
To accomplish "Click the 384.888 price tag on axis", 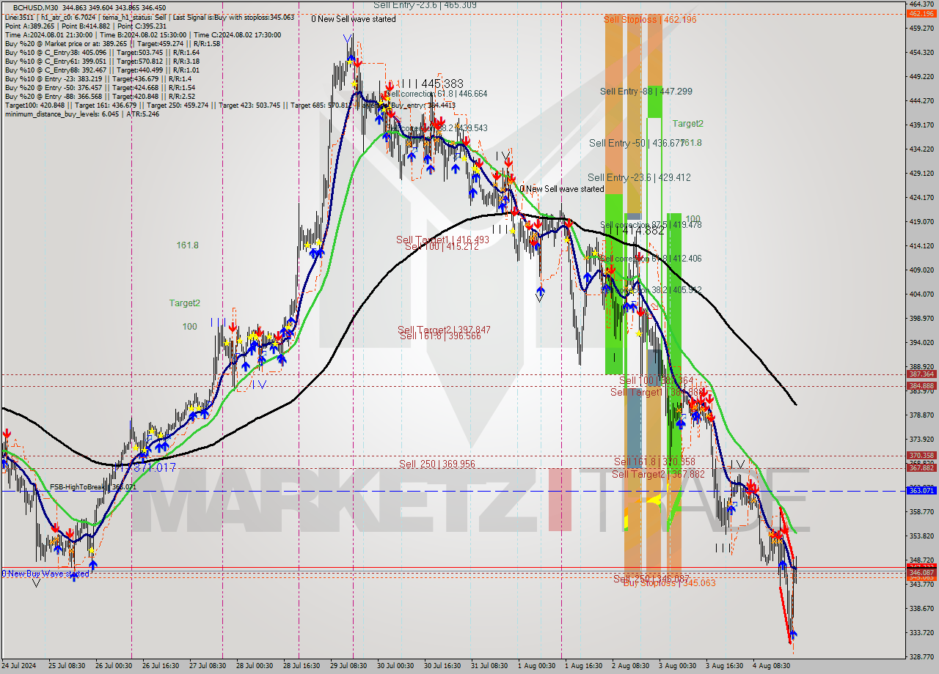I will [x=921, y=385].
